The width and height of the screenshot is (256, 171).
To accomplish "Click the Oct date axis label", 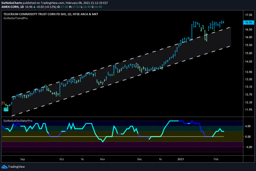I will tap(61, 159).
